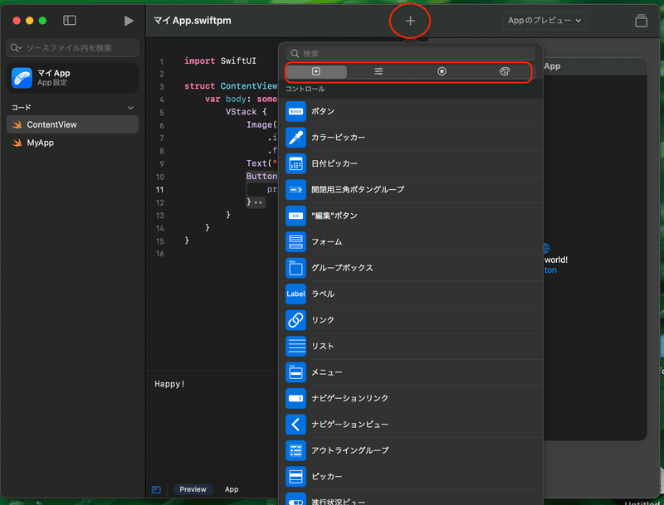Image resolution: width=664 pixels, height=505 pixels.
Task: Click the "import SwiftUI" code line
Action: point(220,61)
